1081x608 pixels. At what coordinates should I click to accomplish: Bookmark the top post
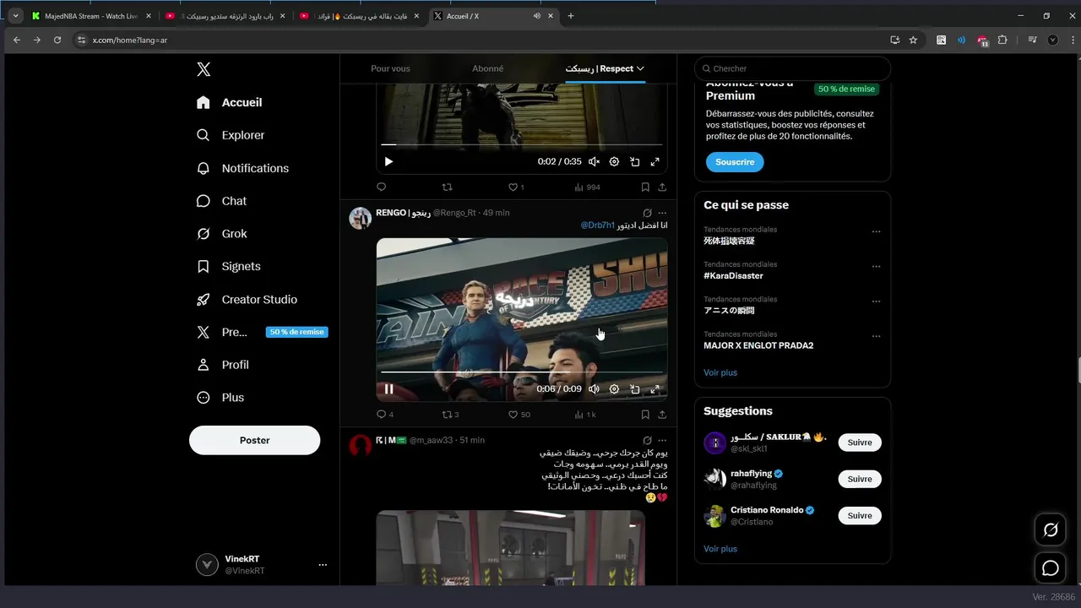(645, 187)
